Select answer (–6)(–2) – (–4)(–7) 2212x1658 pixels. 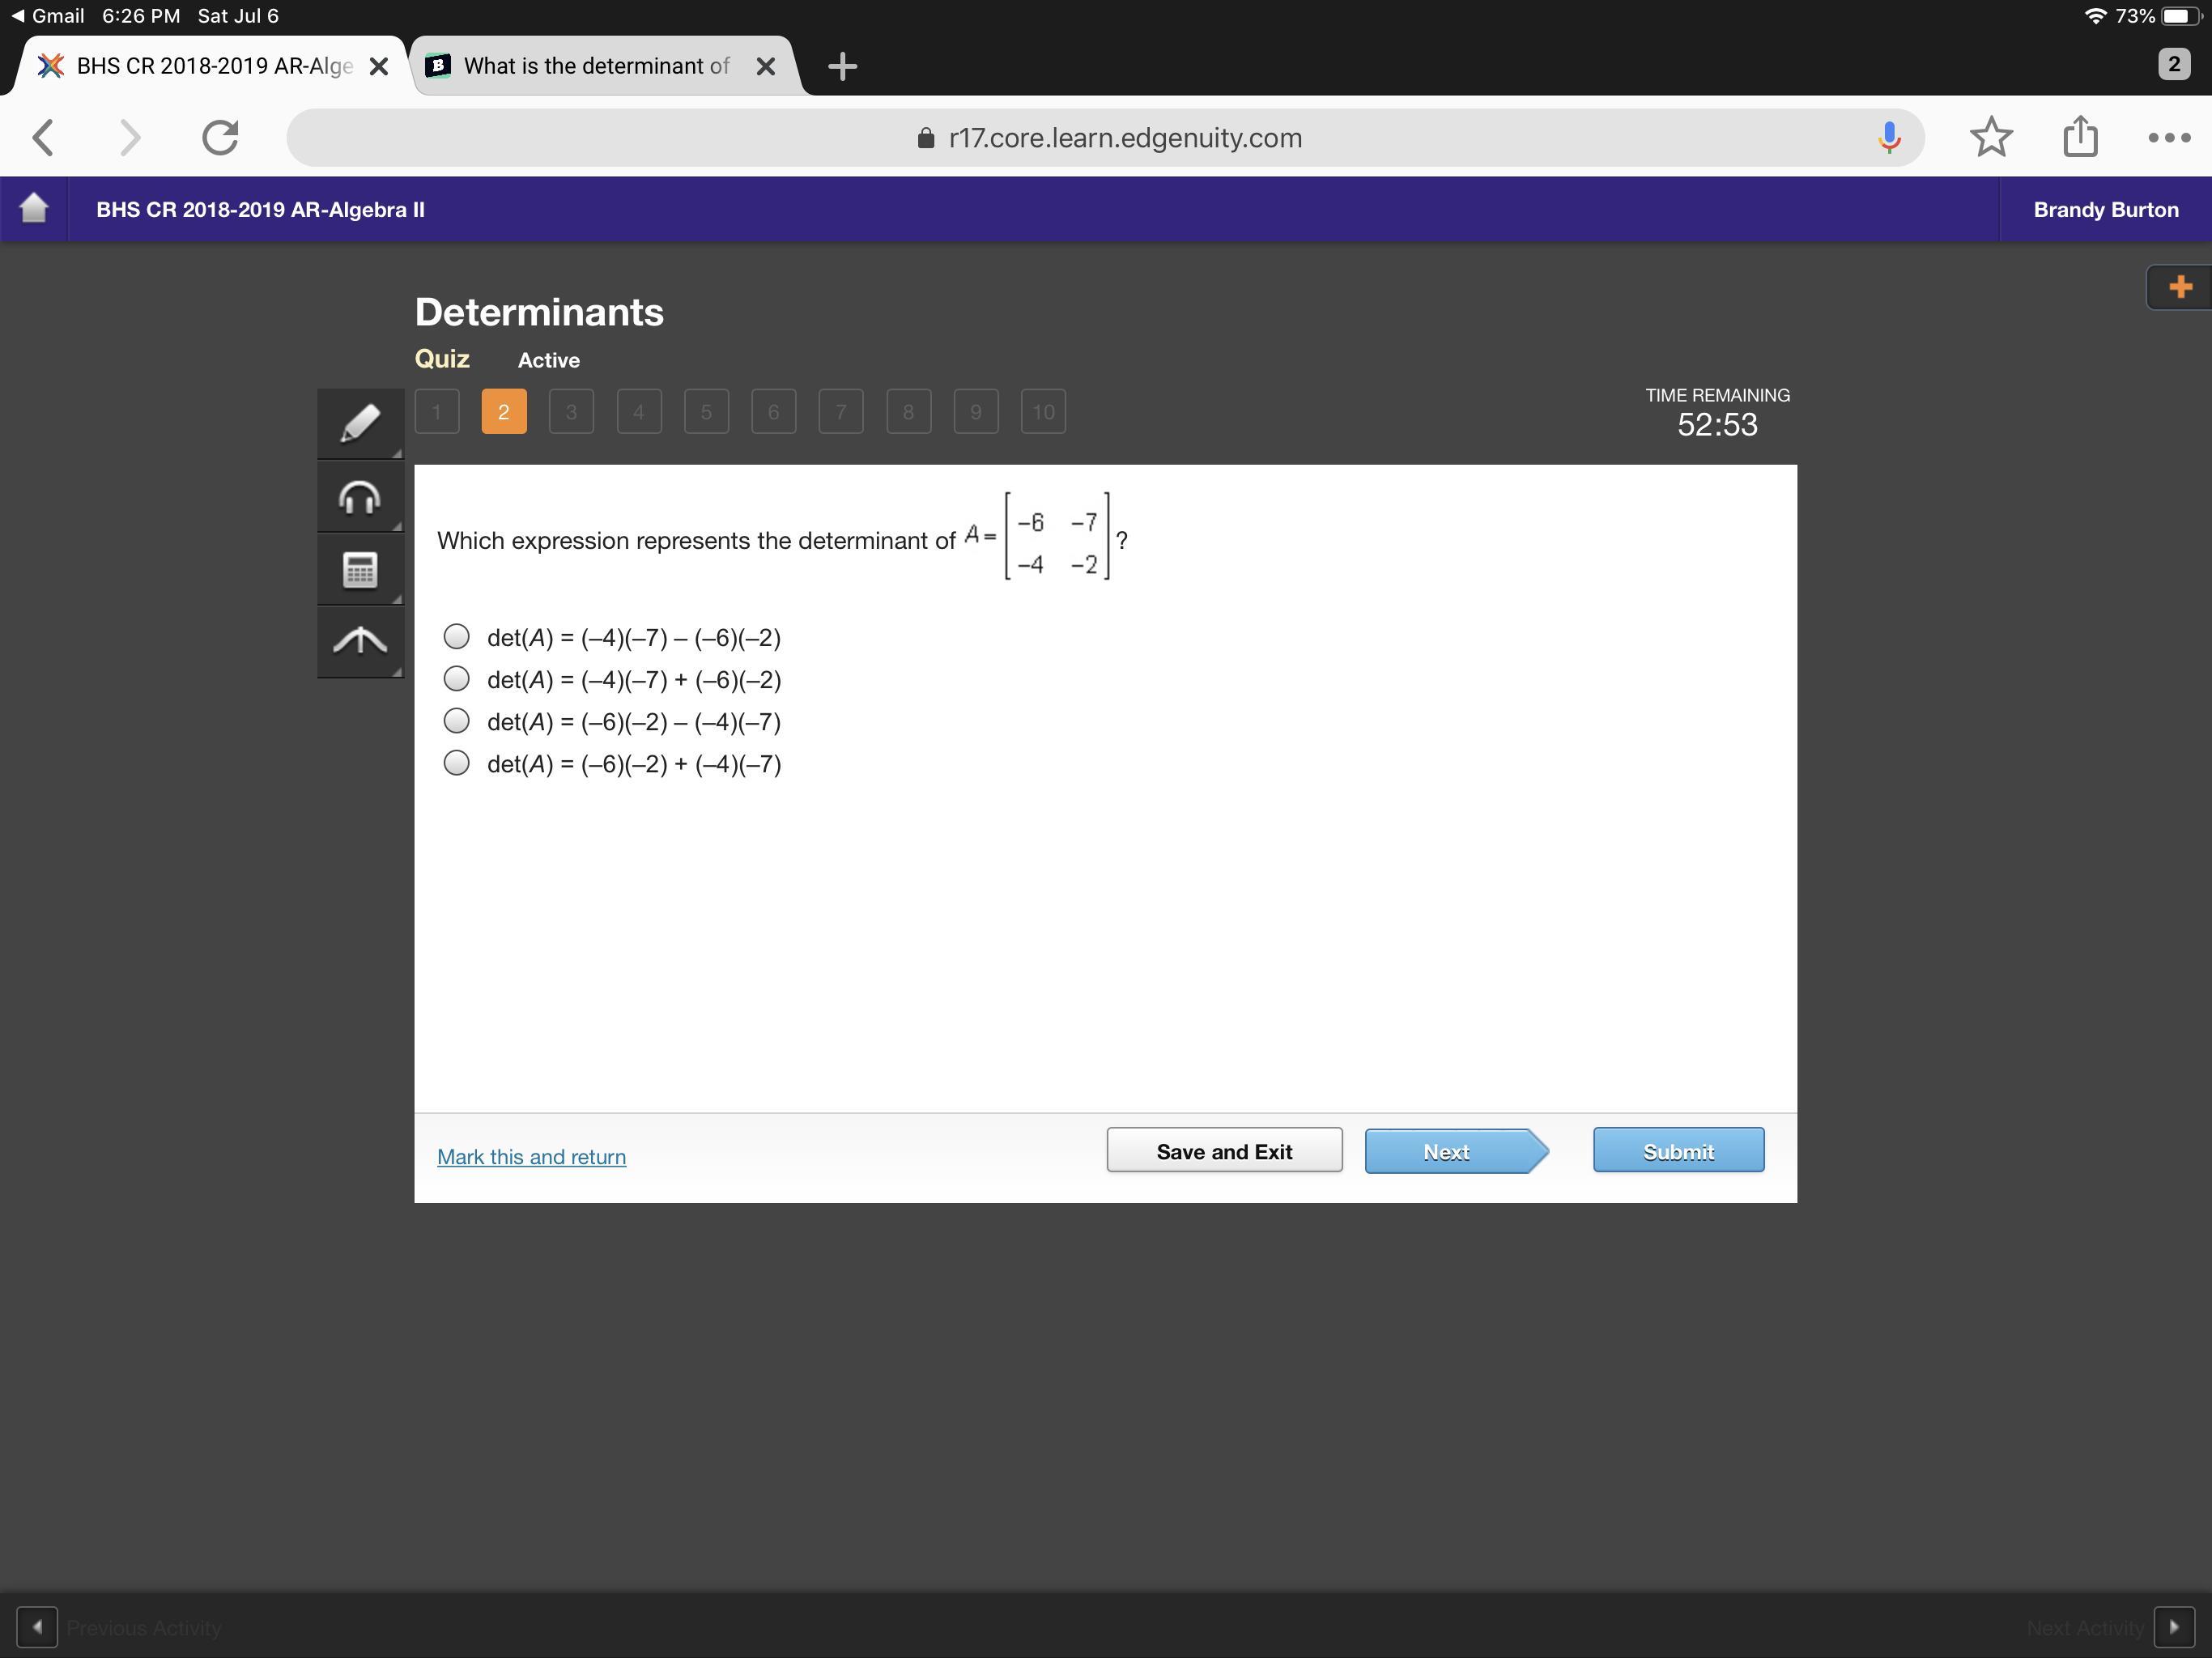[x=456, y=721]
